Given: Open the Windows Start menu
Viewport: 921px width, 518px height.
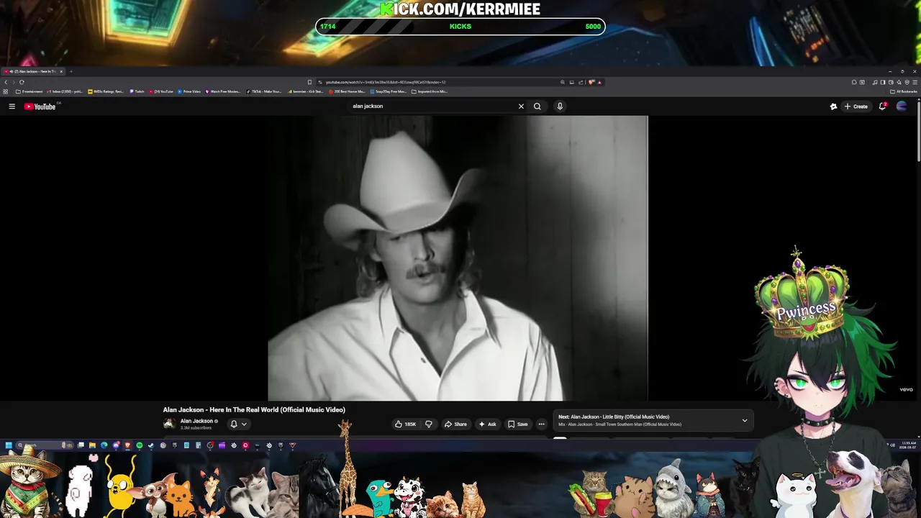Looking at the screenshot, I should click(x=8, y=445).
